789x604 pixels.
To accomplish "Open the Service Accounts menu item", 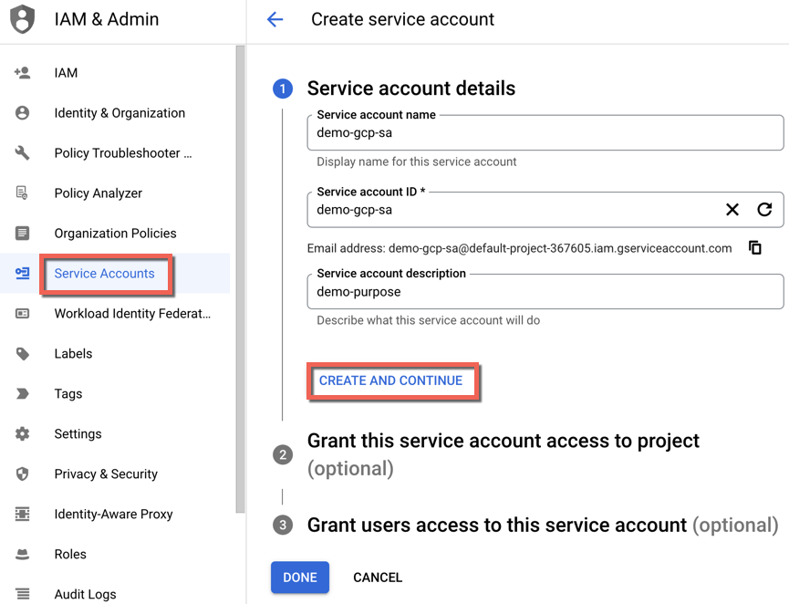I will pyautogui.click(x=104, y=274).
